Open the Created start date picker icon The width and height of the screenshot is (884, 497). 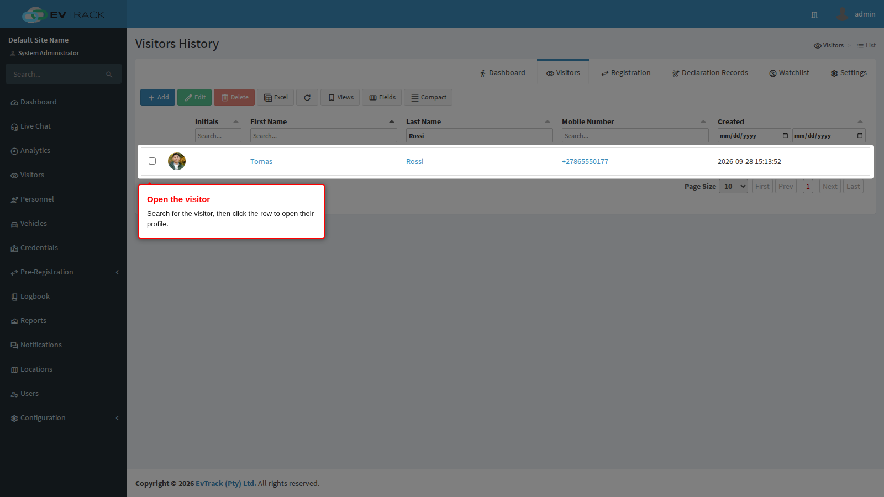click(785, 135)
